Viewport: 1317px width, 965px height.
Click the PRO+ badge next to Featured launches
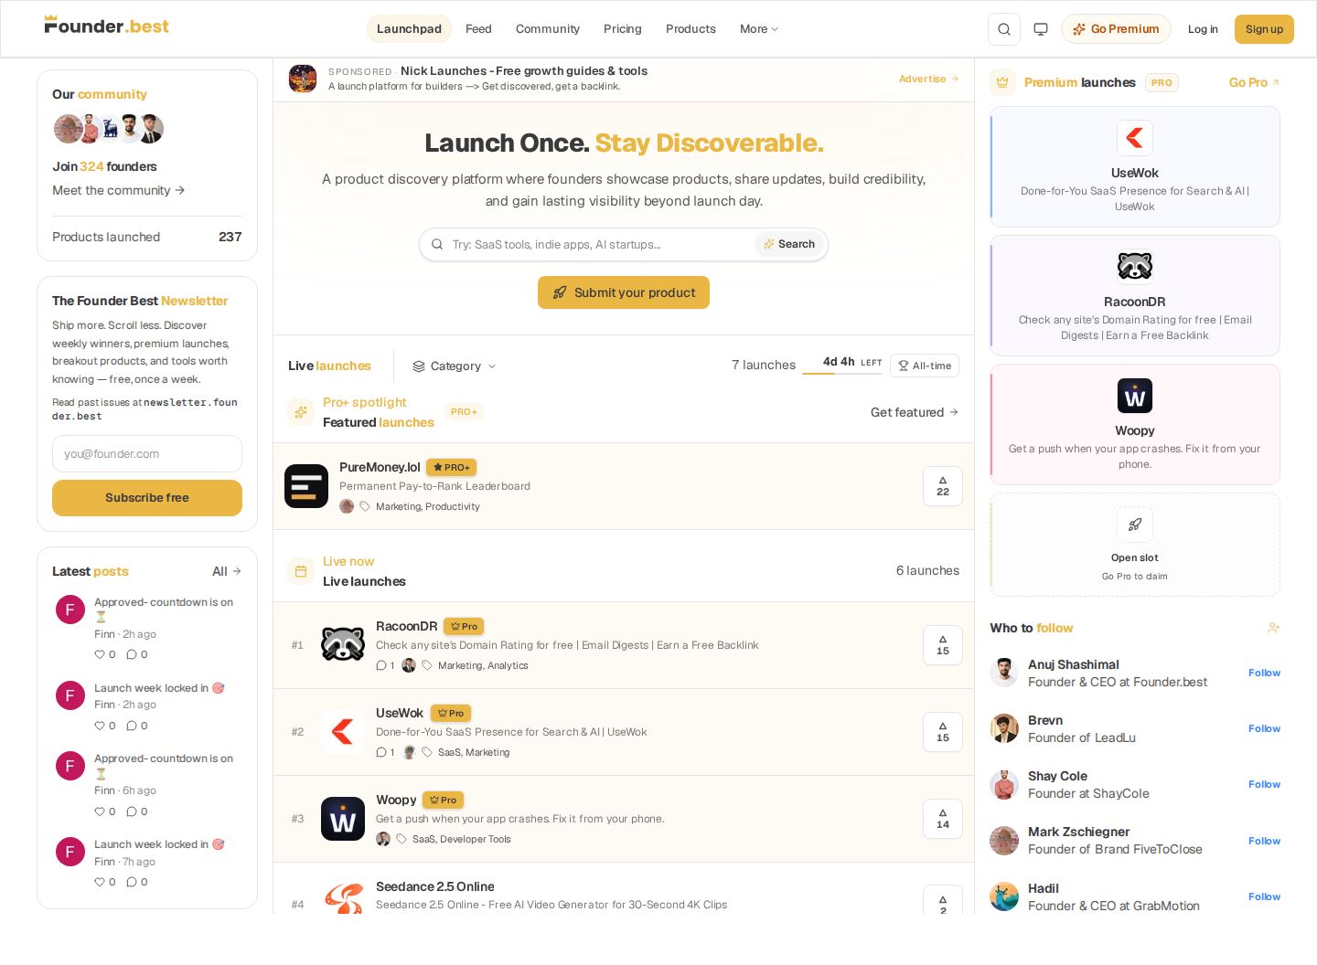point(464,412)
